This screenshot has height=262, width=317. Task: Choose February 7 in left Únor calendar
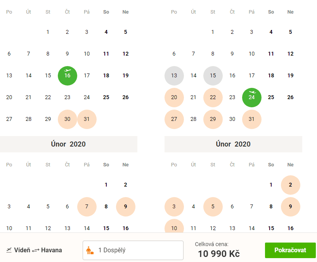point(87,207)
